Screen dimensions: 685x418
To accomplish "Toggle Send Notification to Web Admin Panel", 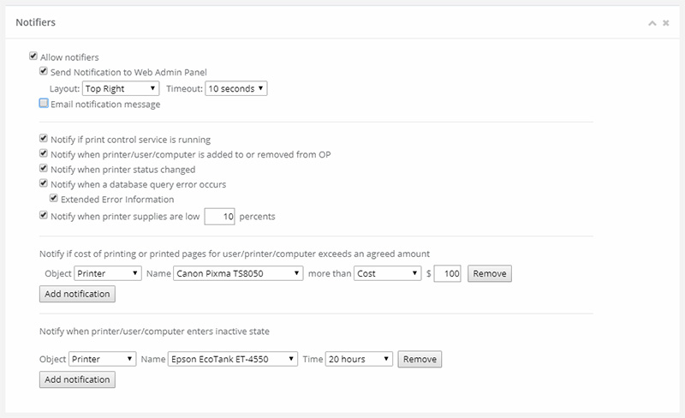I will coord(44,71).
